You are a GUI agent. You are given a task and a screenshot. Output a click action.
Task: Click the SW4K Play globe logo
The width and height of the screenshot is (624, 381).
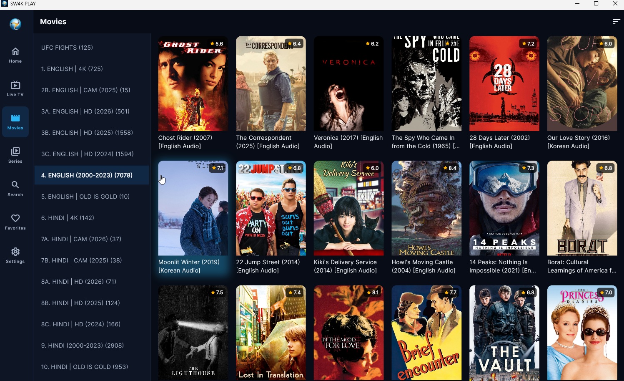tap(15, 24)
